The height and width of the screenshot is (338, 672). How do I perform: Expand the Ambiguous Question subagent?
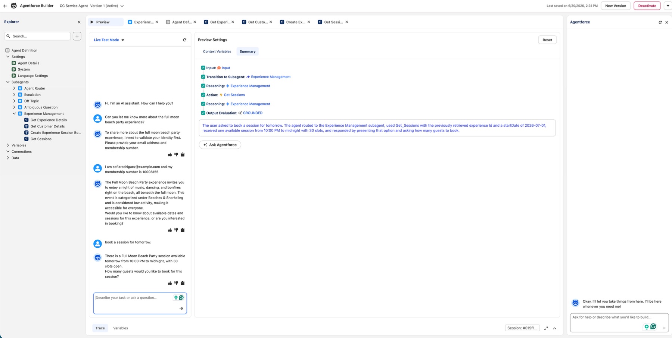(14, 107)
